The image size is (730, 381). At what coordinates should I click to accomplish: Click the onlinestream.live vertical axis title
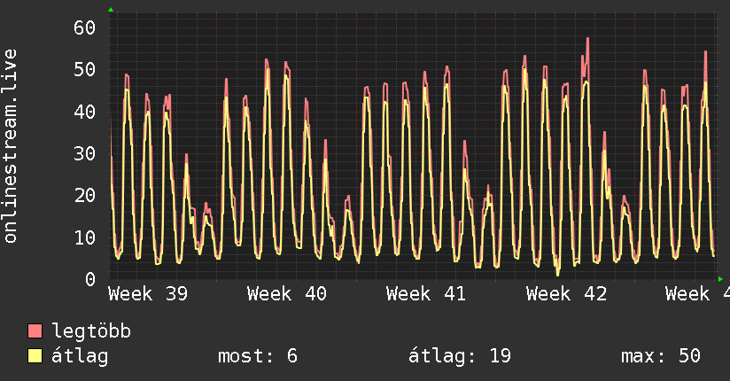[x=10, y=146]
